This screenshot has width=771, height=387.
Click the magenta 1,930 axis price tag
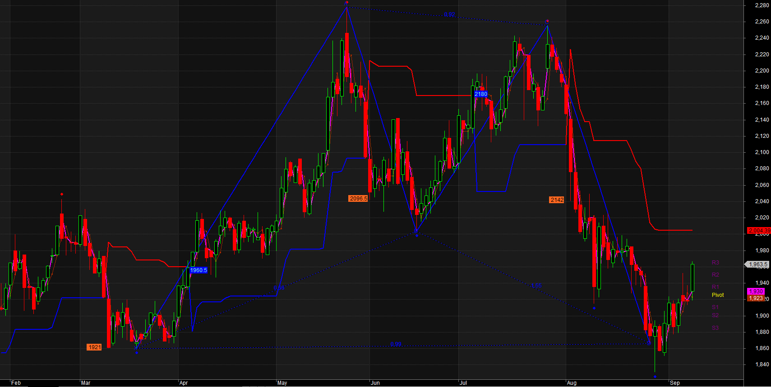756,291
